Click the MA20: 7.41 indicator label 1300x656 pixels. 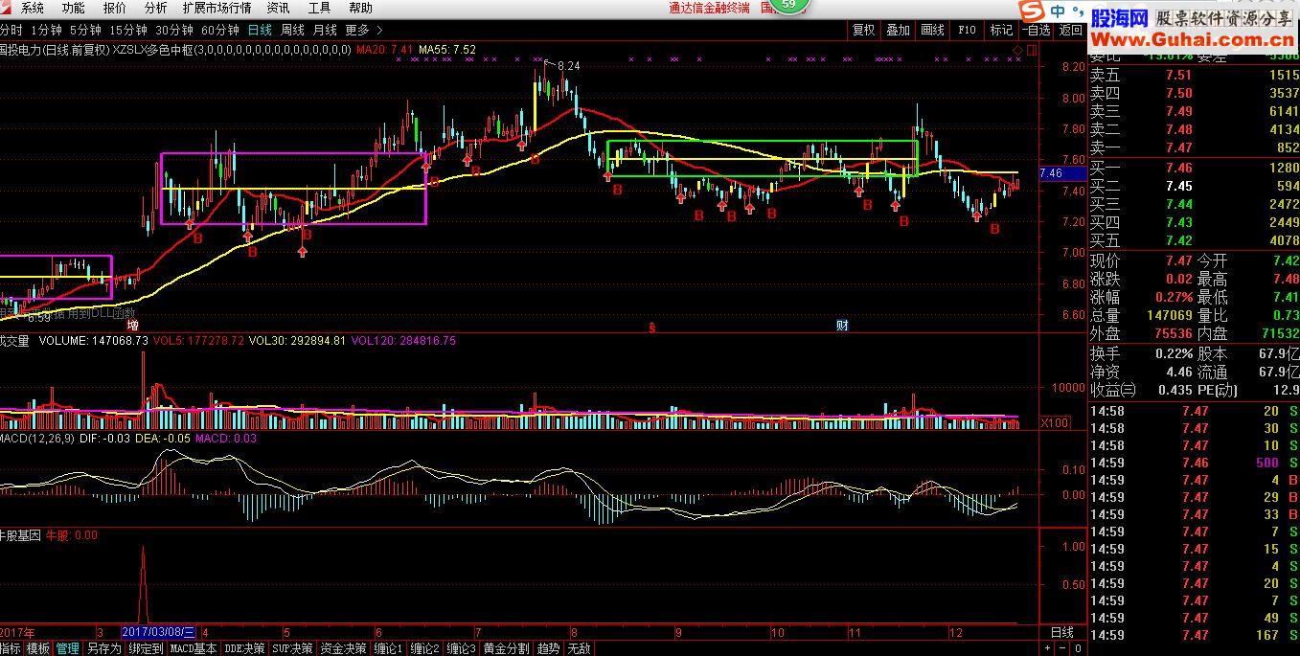tap(385, 49)
